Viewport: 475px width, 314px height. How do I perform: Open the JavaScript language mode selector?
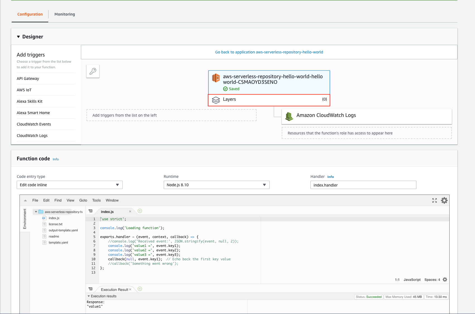[412, 280]
